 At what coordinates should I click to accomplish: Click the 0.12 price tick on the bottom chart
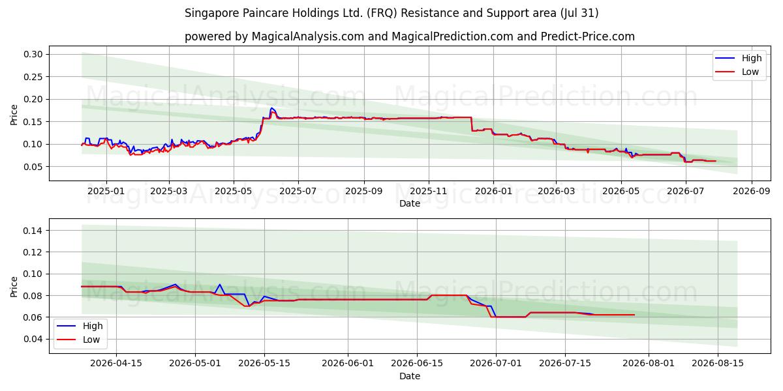pyautogui.click(x=33, y=252)
